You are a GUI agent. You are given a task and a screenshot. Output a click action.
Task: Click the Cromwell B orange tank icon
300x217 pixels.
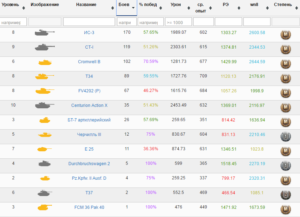[44, 62]
